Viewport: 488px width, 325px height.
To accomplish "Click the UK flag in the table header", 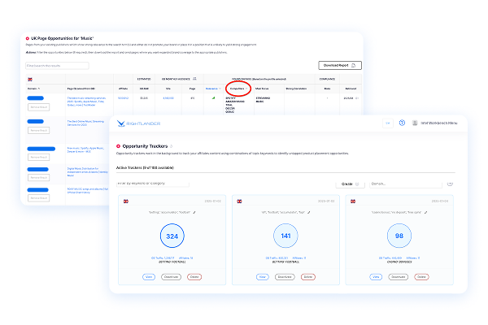I will 30,79.
